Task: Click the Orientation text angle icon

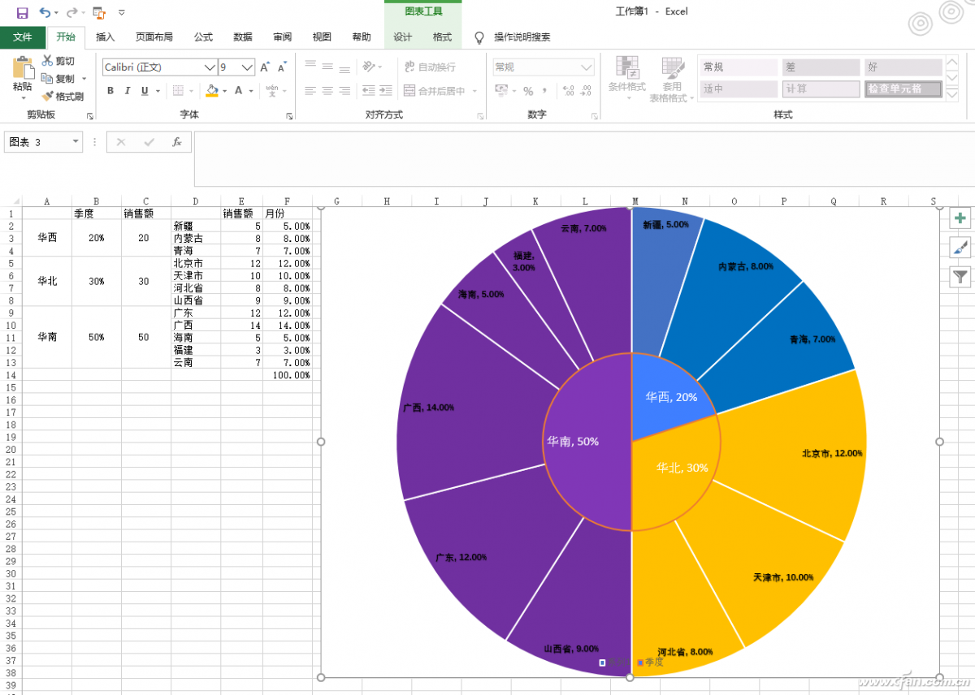Action: coord(369,67)
